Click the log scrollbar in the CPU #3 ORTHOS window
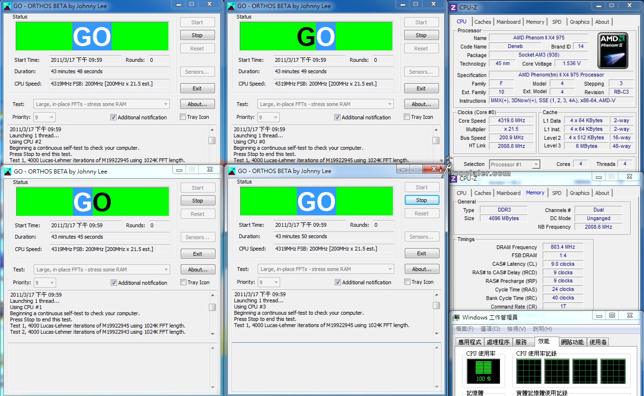644x396 pixels. pos(436,314)
